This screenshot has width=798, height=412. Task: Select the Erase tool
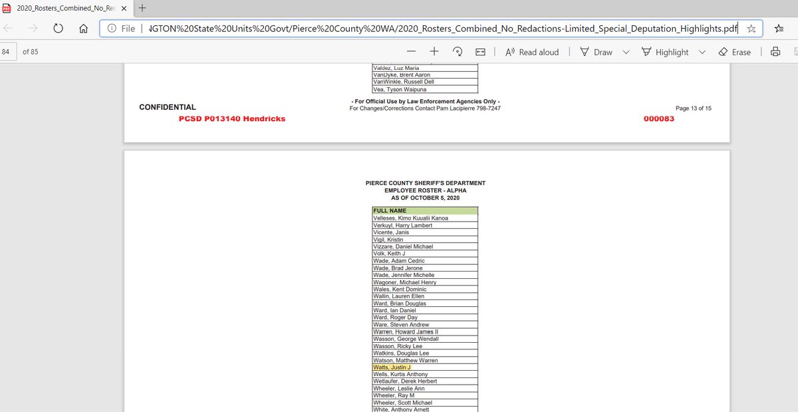[734, 52]
